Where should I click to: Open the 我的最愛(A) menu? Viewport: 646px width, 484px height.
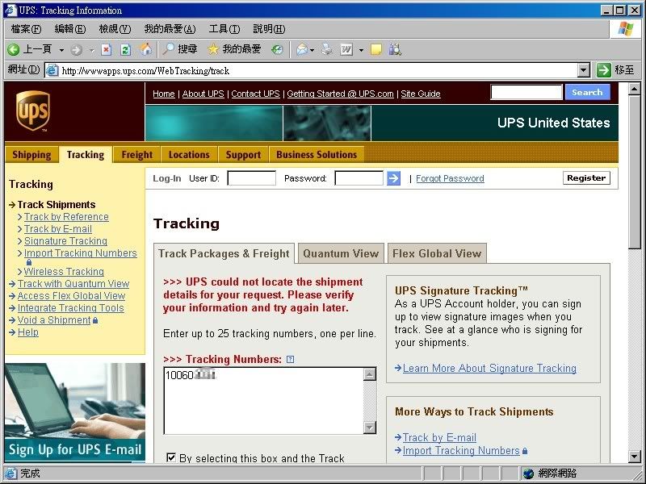(170, 29)
